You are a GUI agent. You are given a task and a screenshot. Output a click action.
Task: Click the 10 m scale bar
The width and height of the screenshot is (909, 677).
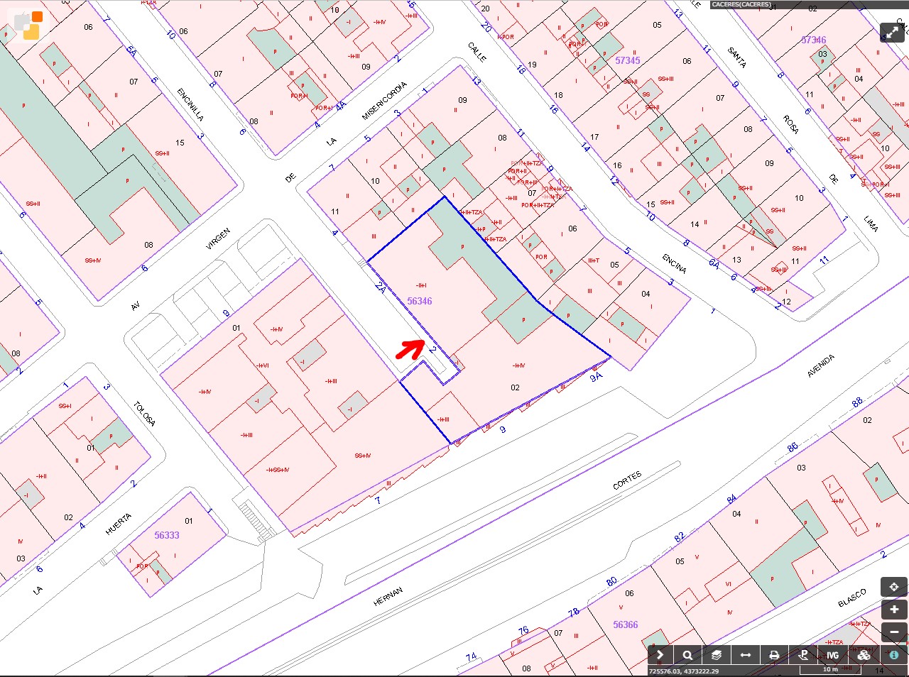pyautogui.click(x=829, y=670)
